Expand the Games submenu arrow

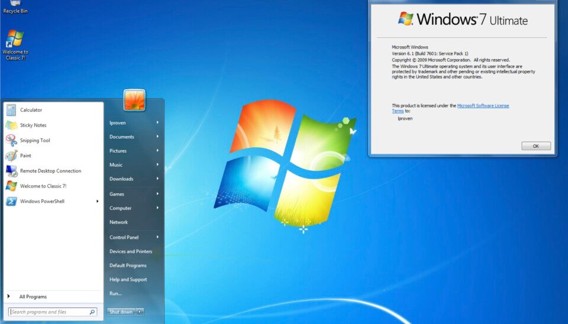(157, 194)
